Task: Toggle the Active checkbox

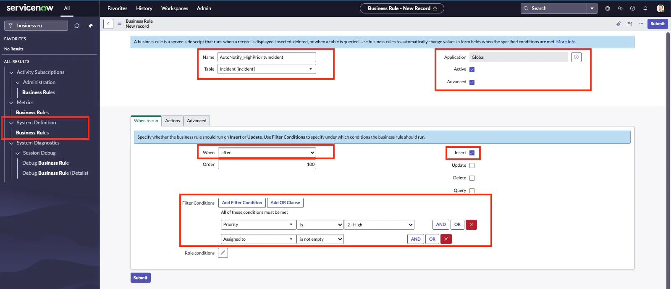Action: pos(472,70)
